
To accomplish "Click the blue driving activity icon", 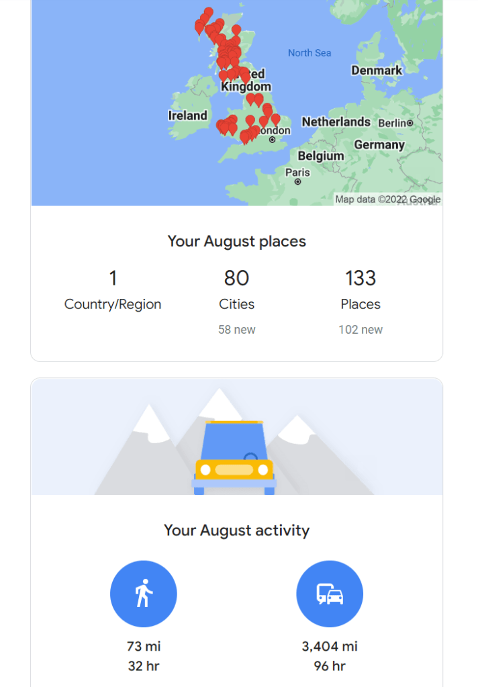I will coord(329,594).
